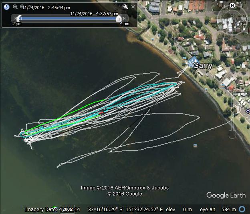
Task: Click the Look joystick ring
Action: [232, 20]
